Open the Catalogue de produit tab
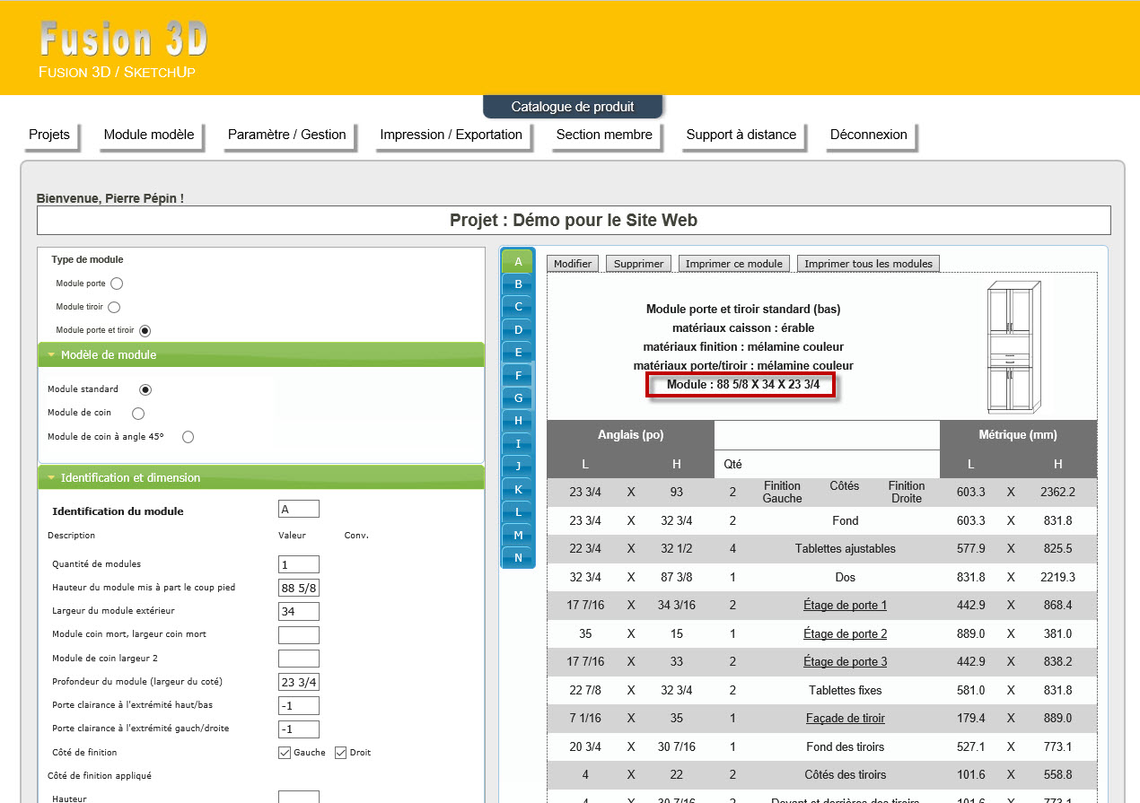 (573, 107)
